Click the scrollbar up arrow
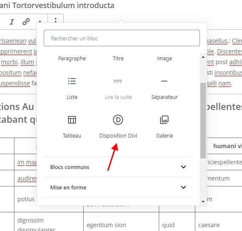 203,57
